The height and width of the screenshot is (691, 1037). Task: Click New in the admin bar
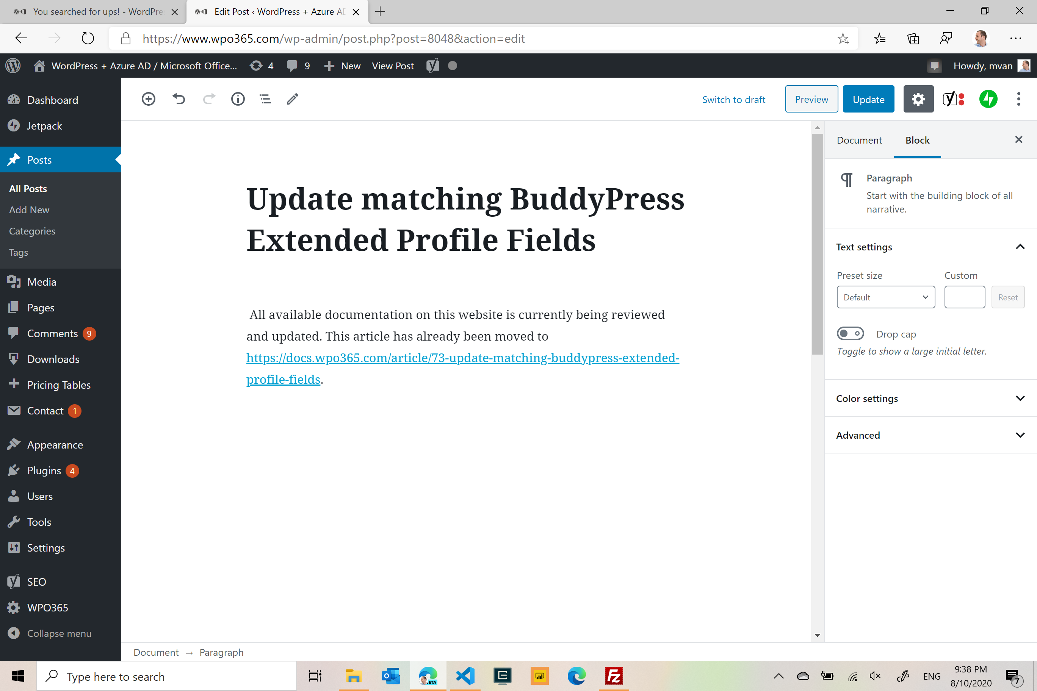click(342, 66)
